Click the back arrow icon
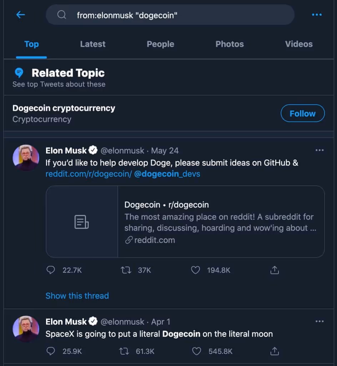337x366 pixels. click(x=21, y=15)
